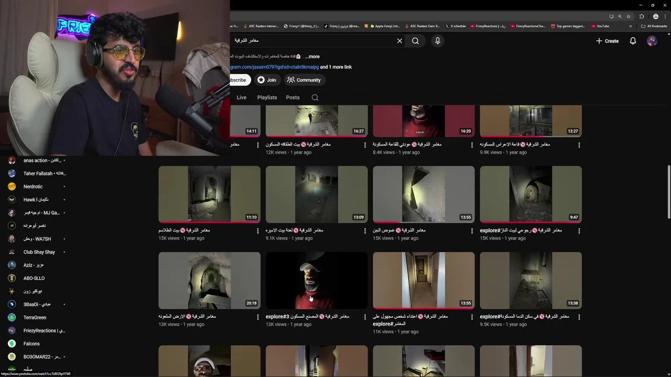The width and height of the screenshot is (671, 377).
Task: Open YouTube notifications bell
Action: tap(633, 41)
